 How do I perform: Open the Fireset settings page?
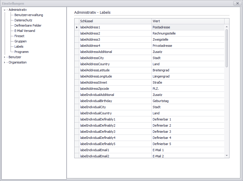point(19,36)
